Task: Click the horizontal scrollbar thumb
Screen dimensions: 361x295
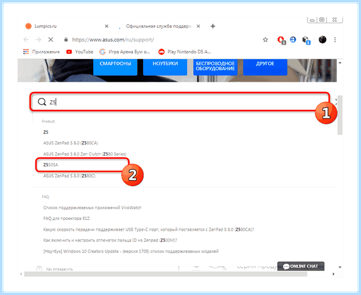Action: [x=166, y=274]
